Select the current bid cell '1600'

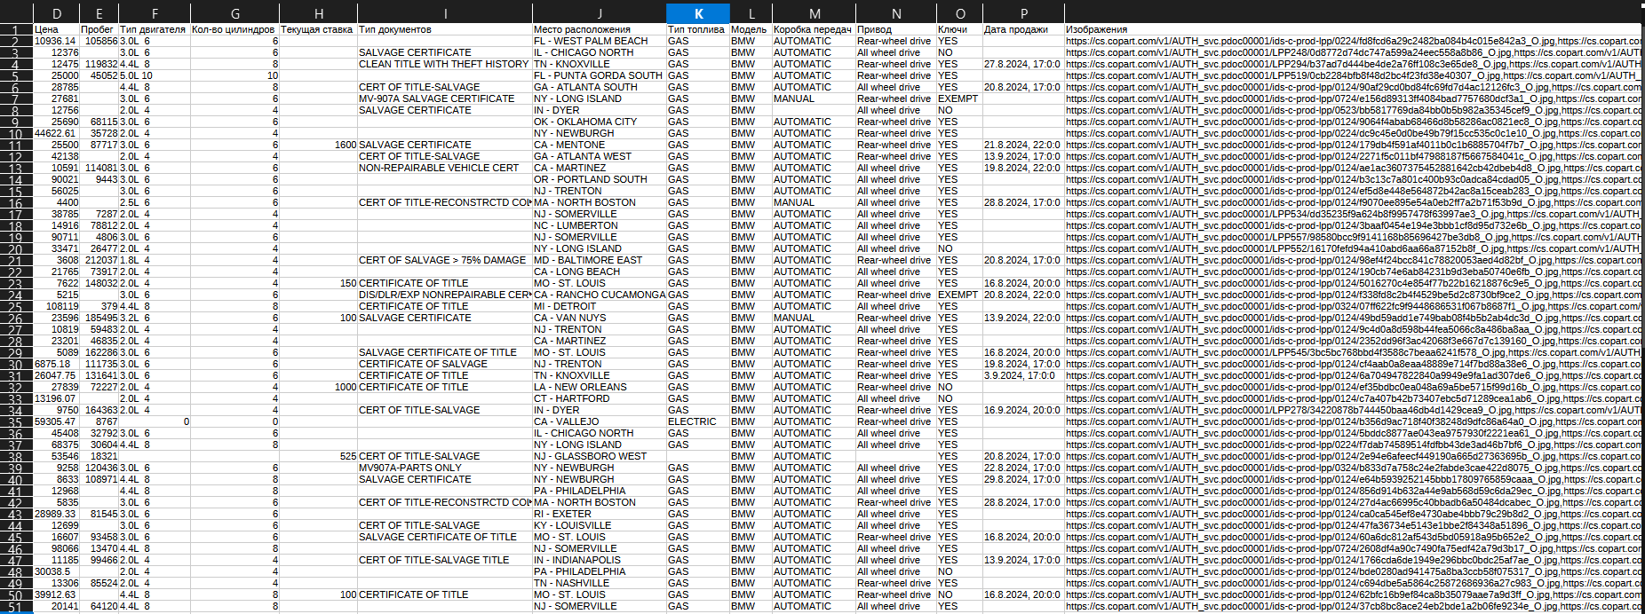318,145
